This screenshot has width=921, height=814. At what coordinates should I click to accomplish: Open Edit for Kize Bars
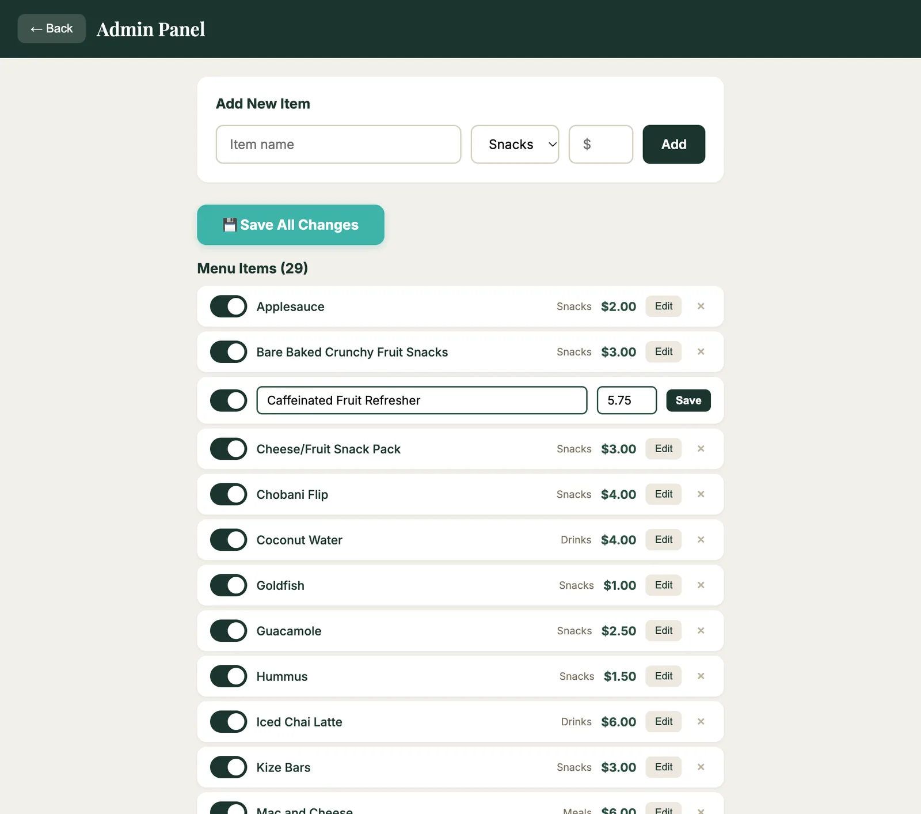click(664, 767)
